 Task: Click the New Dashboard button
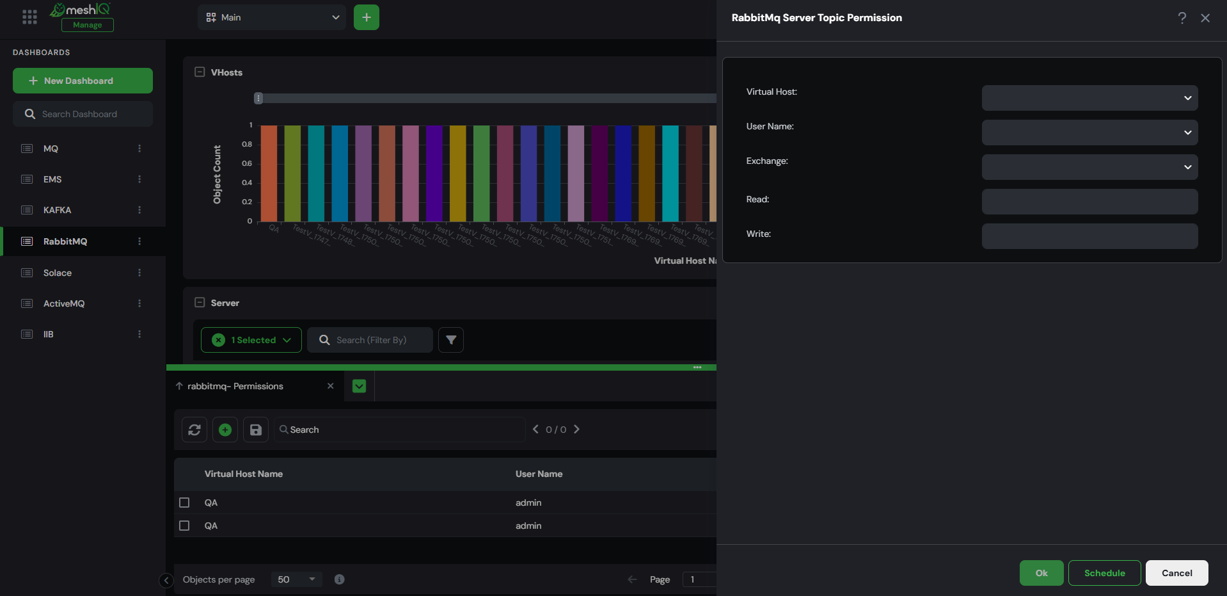(83, 81)
